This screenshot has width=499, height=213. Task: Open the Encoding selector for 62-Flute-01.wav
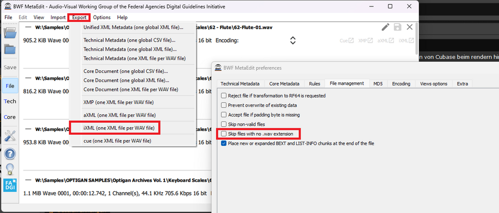click(x=293, y=40)
